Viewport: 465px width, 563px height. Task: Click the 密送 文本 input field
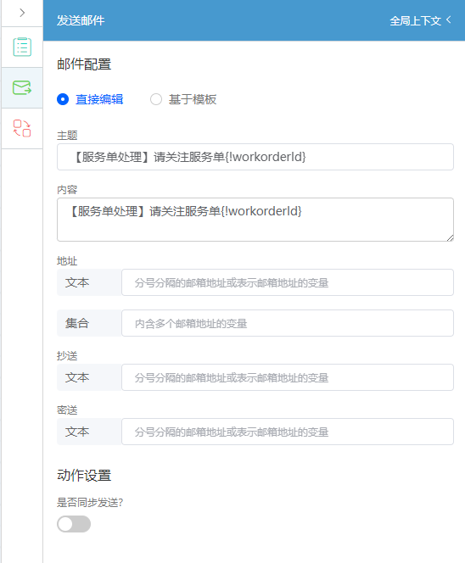click(x=288, y=432)
